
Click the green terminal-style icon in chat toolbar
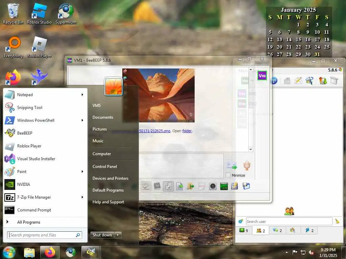[x=224, y=186]
